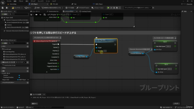Image resolution: width=194 pixels, height=109 pixels.
Task: Click the C++ edit link for Arrow Component
Action: 26,22
